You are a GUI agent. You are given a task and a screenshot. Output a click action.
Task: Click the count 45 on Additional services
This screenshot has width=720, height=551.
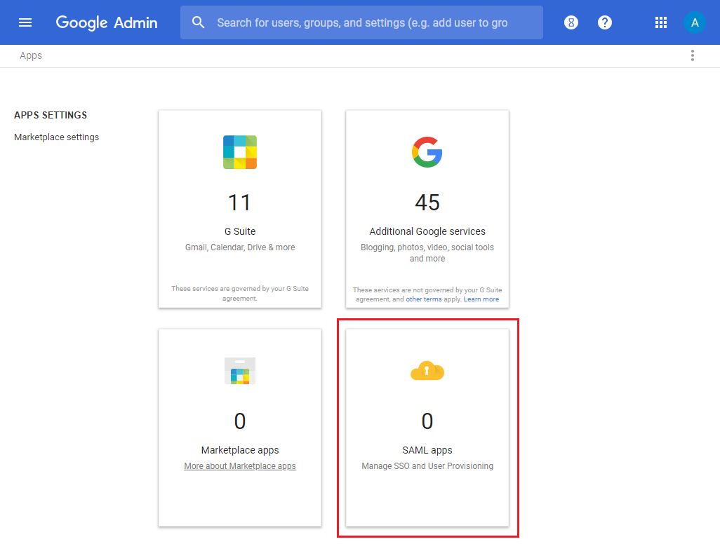click(427, 203)
